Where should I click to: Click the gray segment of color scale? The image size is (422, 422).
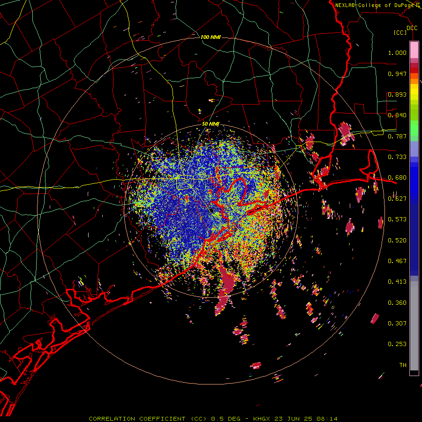[x=414, y=326]
